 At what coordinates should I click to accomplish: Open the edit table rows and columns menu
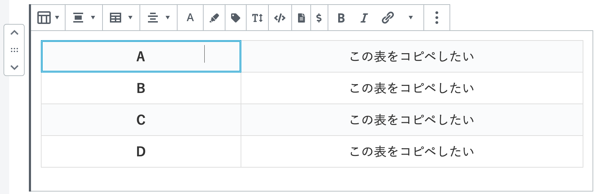(x=121, y=18)
